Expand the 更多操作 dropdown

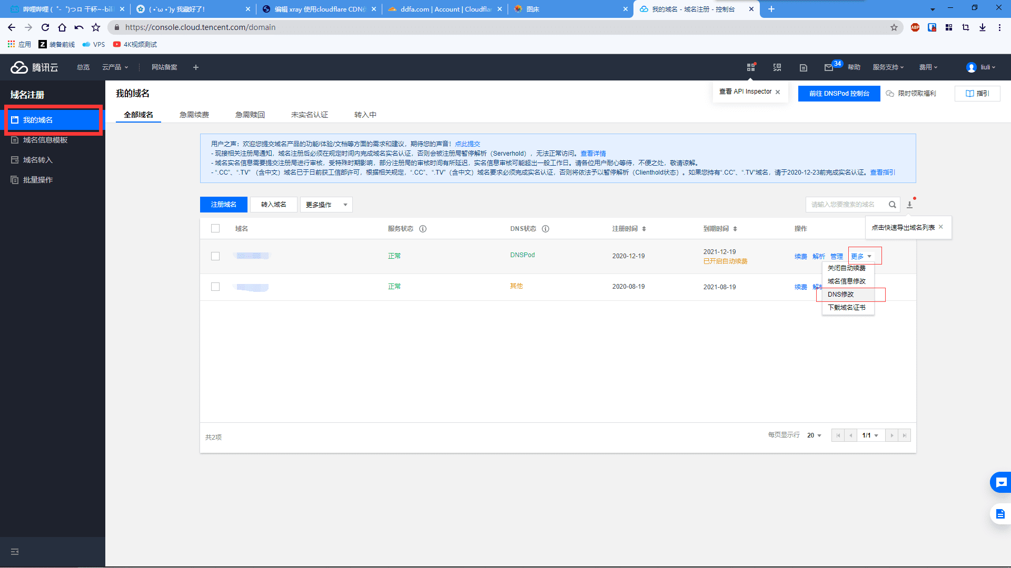click(325, 205)
